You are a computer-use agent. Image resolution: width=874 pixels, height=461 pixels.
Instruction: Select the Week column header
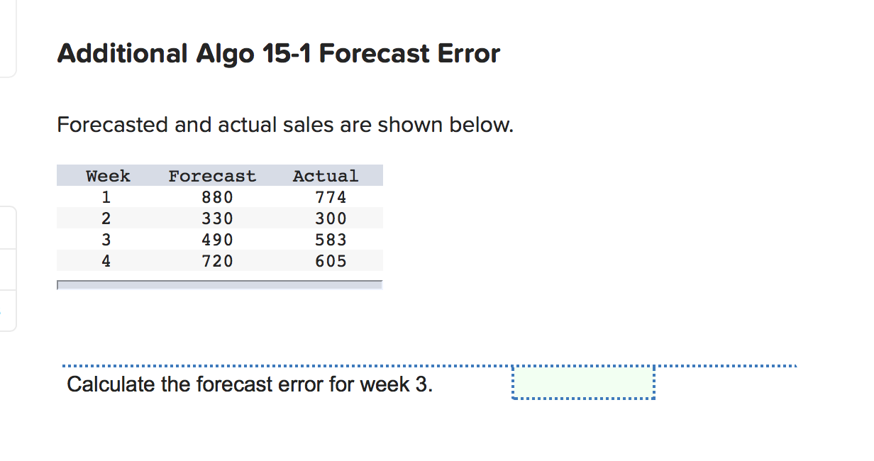[106, 175]
